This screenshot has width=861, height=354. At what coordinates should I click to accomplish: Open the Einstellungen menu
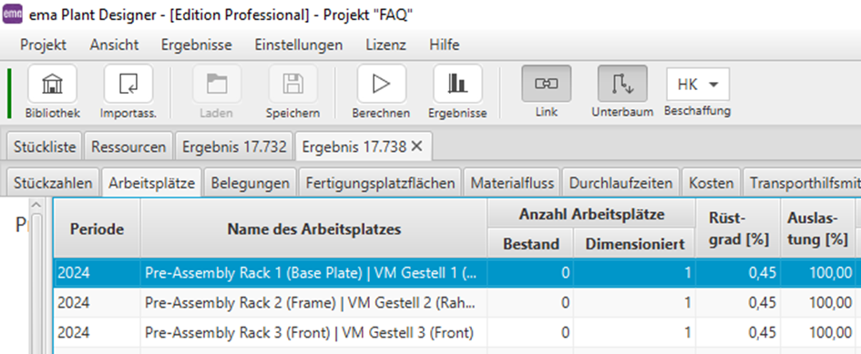[x=299, y=45]
